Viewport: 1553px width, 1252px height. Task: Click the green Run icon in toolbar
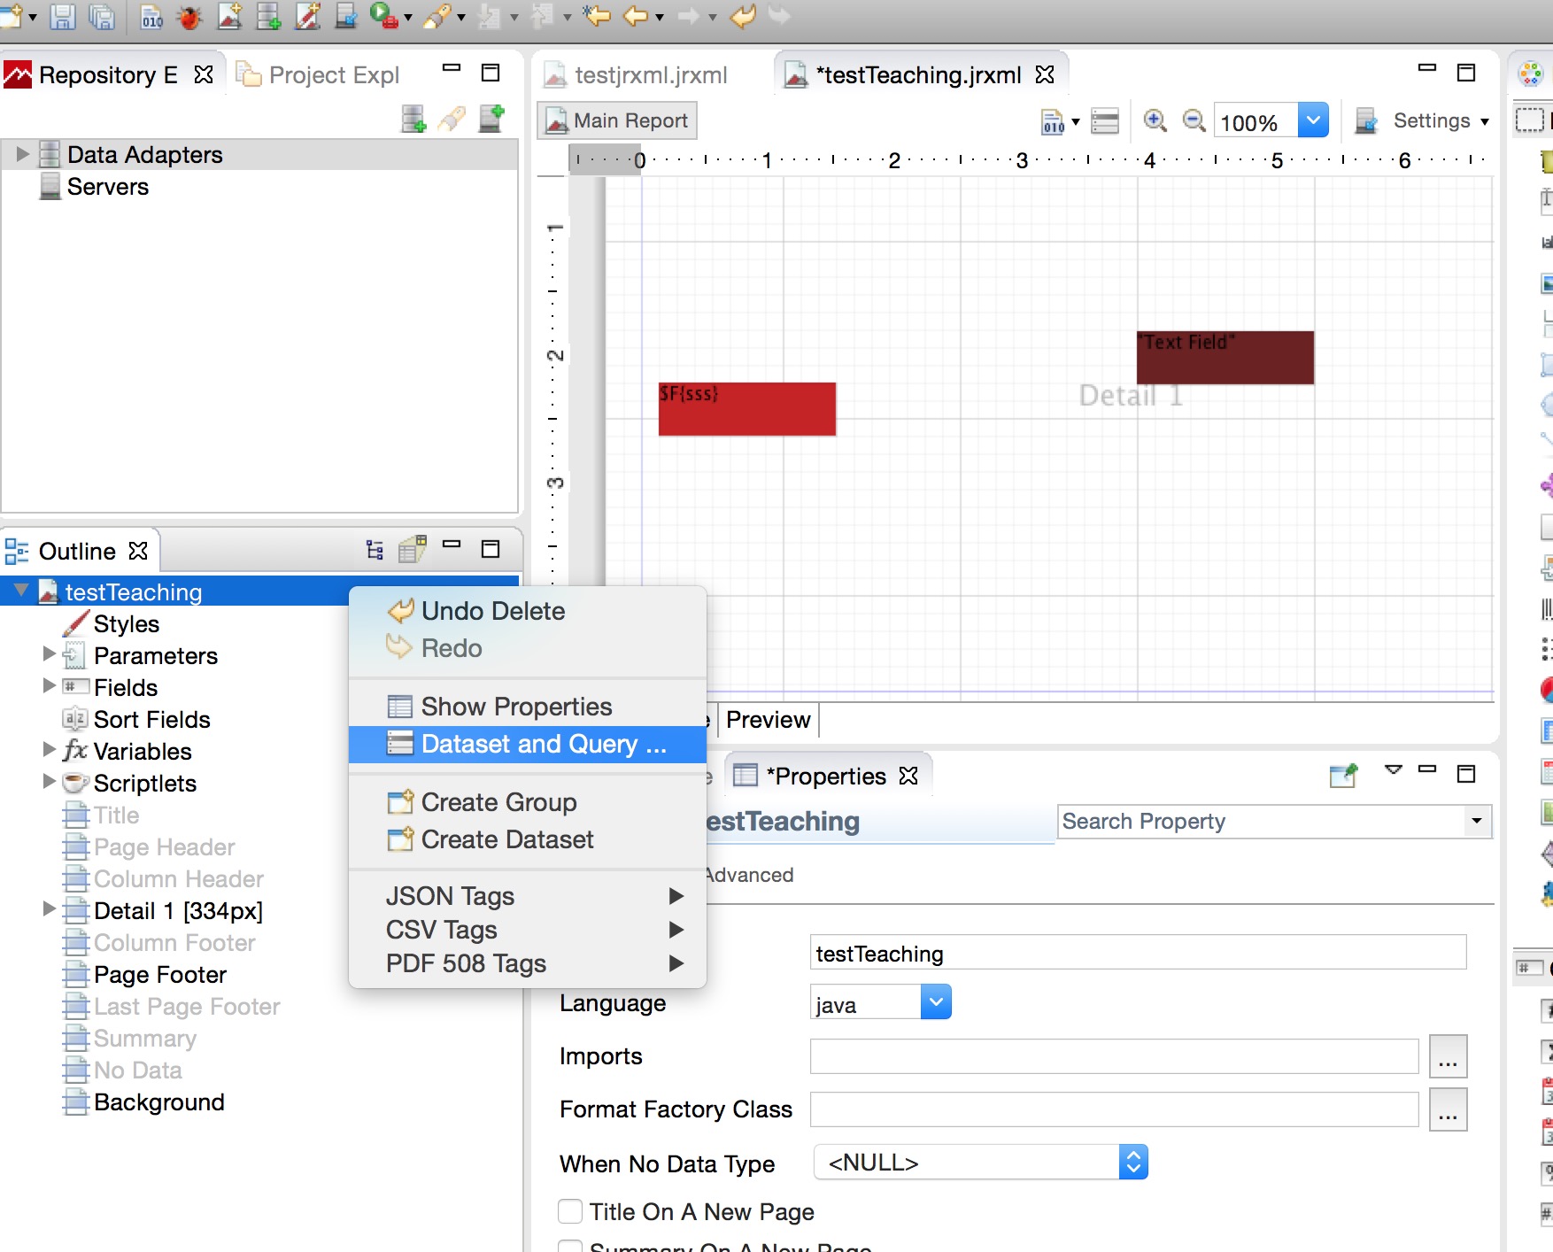point(383,16)
